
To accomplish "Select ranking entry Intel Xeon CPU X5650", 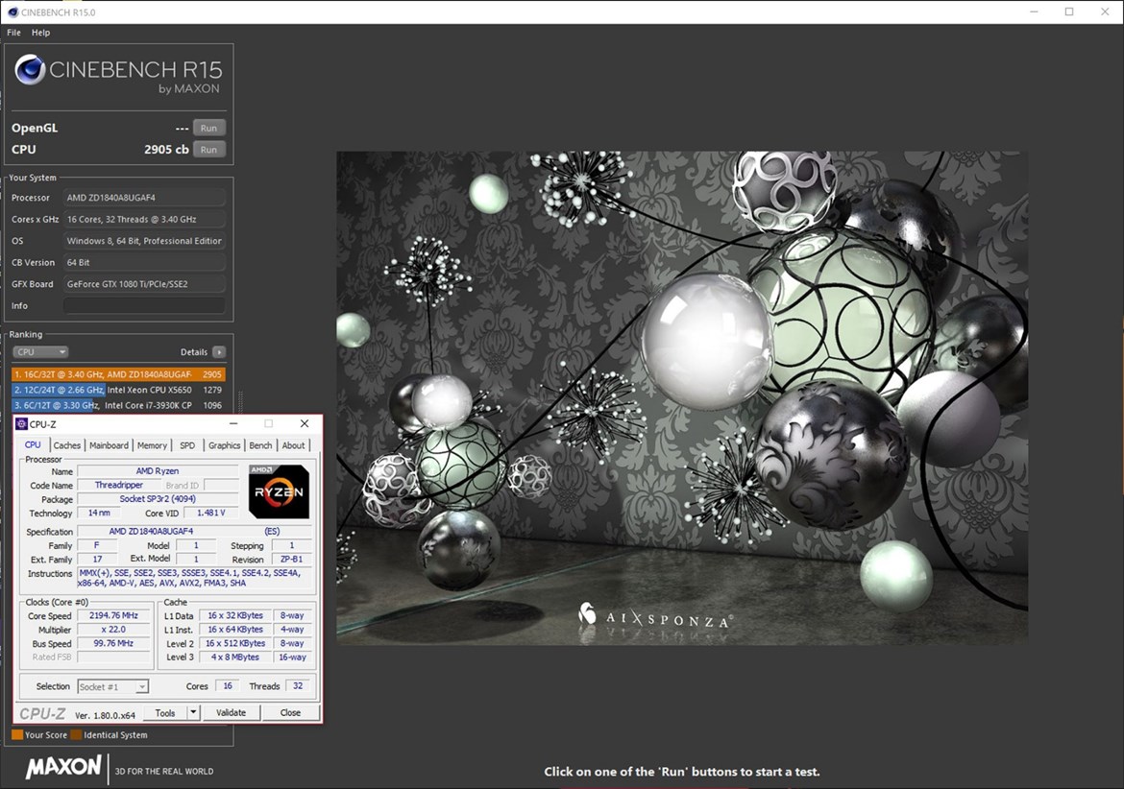I will (x=118, y=391).
